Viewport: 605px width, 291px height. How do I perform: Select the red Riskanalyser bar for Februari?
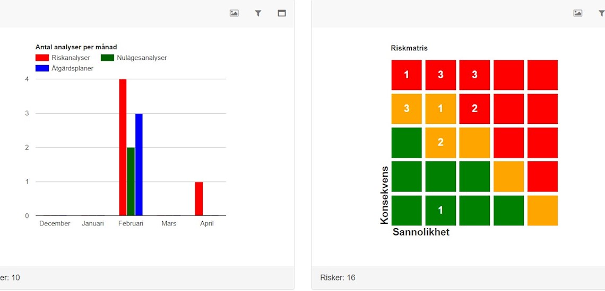click(x=123, y=147)
